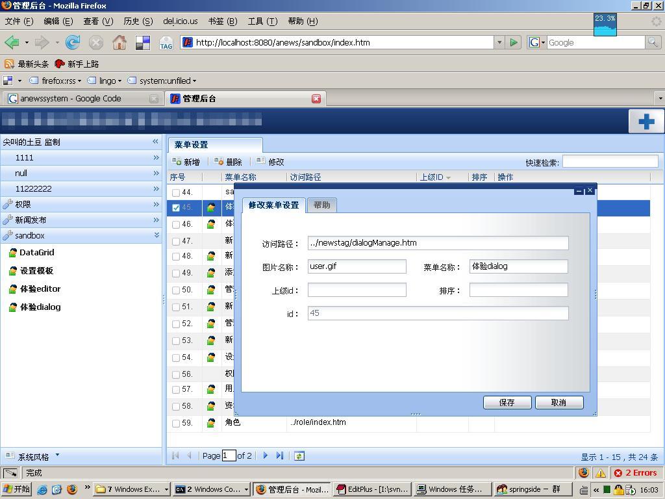Switch to the 帮助 tab in dialog

[x=321, y=205]
